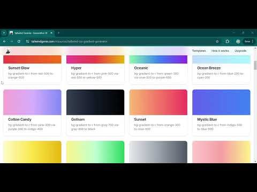Copy Hyper gradient class code text

[95, 76]
